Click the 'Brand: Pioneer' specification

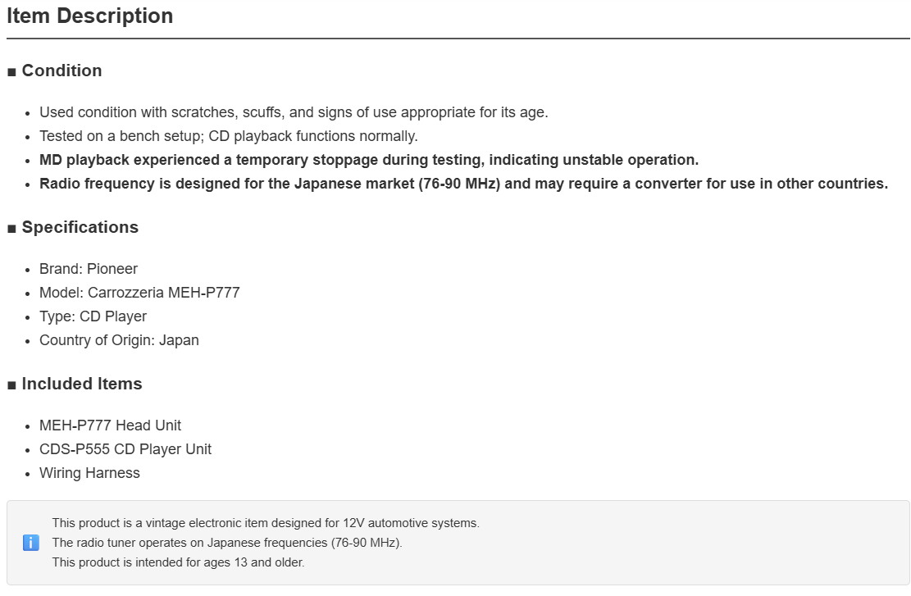[x=89, y=269]
